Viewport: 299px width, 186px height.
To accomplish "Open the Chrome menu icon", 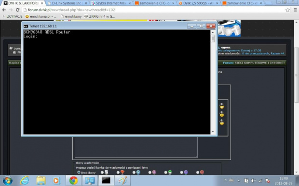I will pos(295,10).
